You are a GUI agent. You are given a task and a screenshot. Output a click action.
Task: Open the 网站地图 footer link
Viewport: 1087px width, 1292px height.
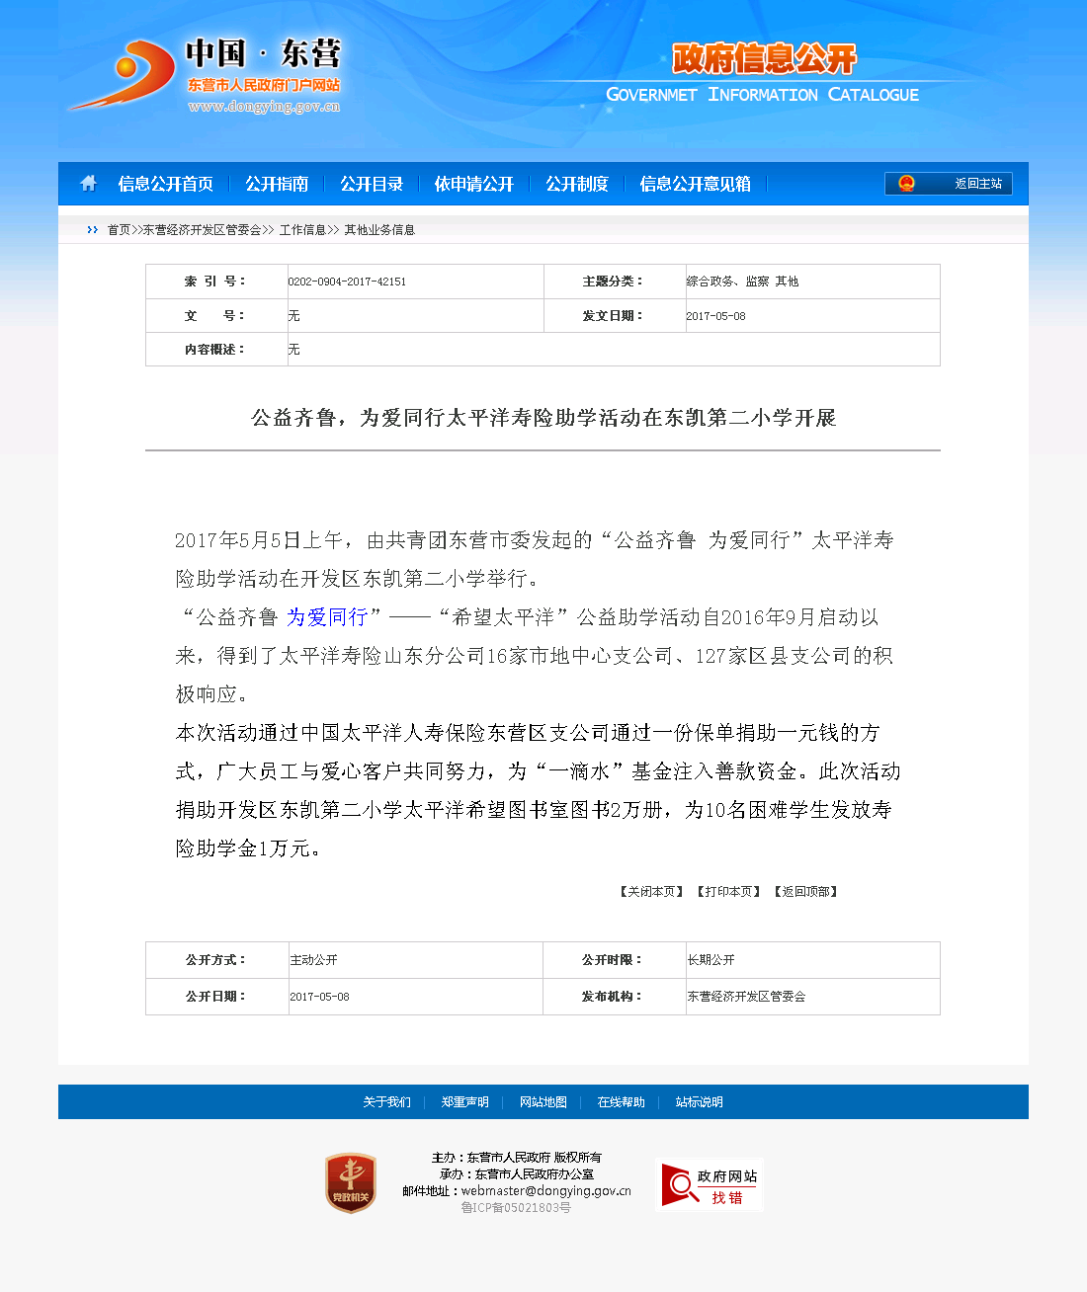click(x=543, y=1102)
